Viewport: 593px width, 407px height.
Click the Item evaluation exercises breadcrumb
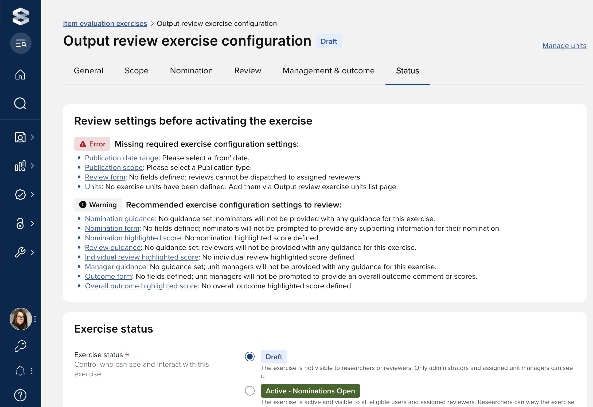click(105, 23)
